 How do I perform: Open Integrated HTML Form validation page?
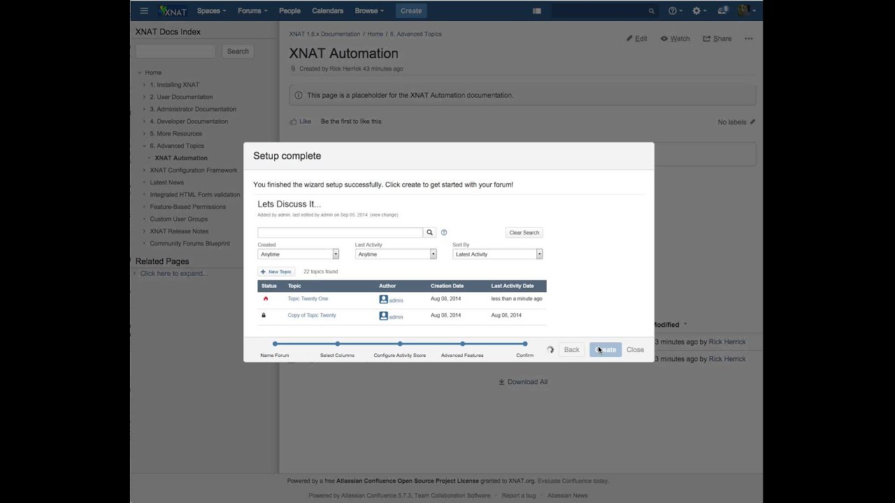[x=195, y=195]
